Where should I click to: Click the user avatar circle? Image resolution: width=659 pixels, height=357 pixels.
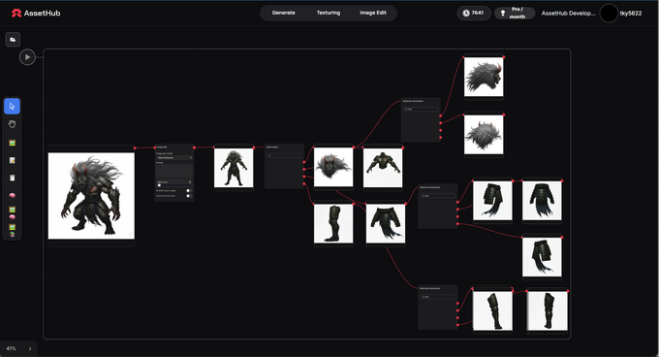(x=609, y=13)
